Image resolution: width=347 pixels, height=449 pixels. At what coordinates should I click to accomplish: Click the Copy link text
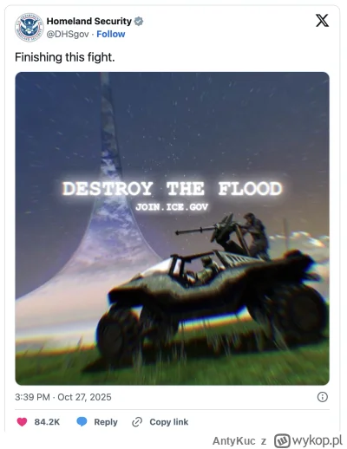[169, 422]
